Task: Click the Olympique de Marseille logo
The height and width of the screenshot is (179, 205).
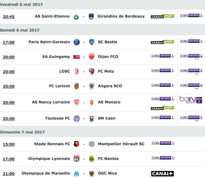Action: (77, 173)
